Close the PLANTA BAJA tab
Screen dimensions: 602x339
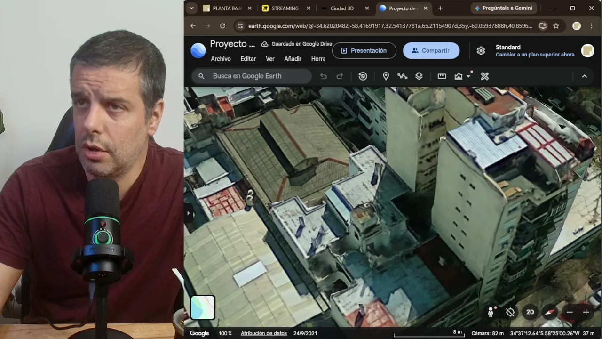(249, 8)
